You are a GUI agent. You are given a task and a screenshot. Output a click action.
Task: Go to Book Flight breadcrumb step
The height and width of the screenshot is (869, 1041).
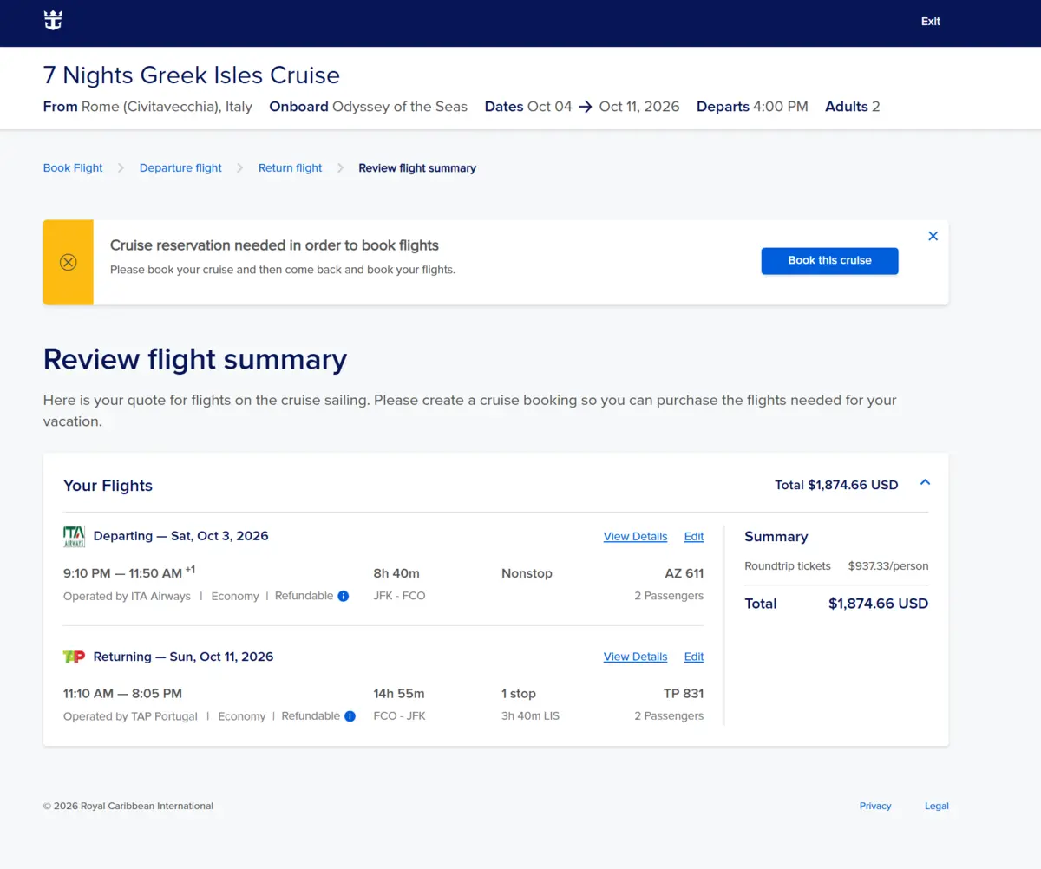[x=73, y=168]
